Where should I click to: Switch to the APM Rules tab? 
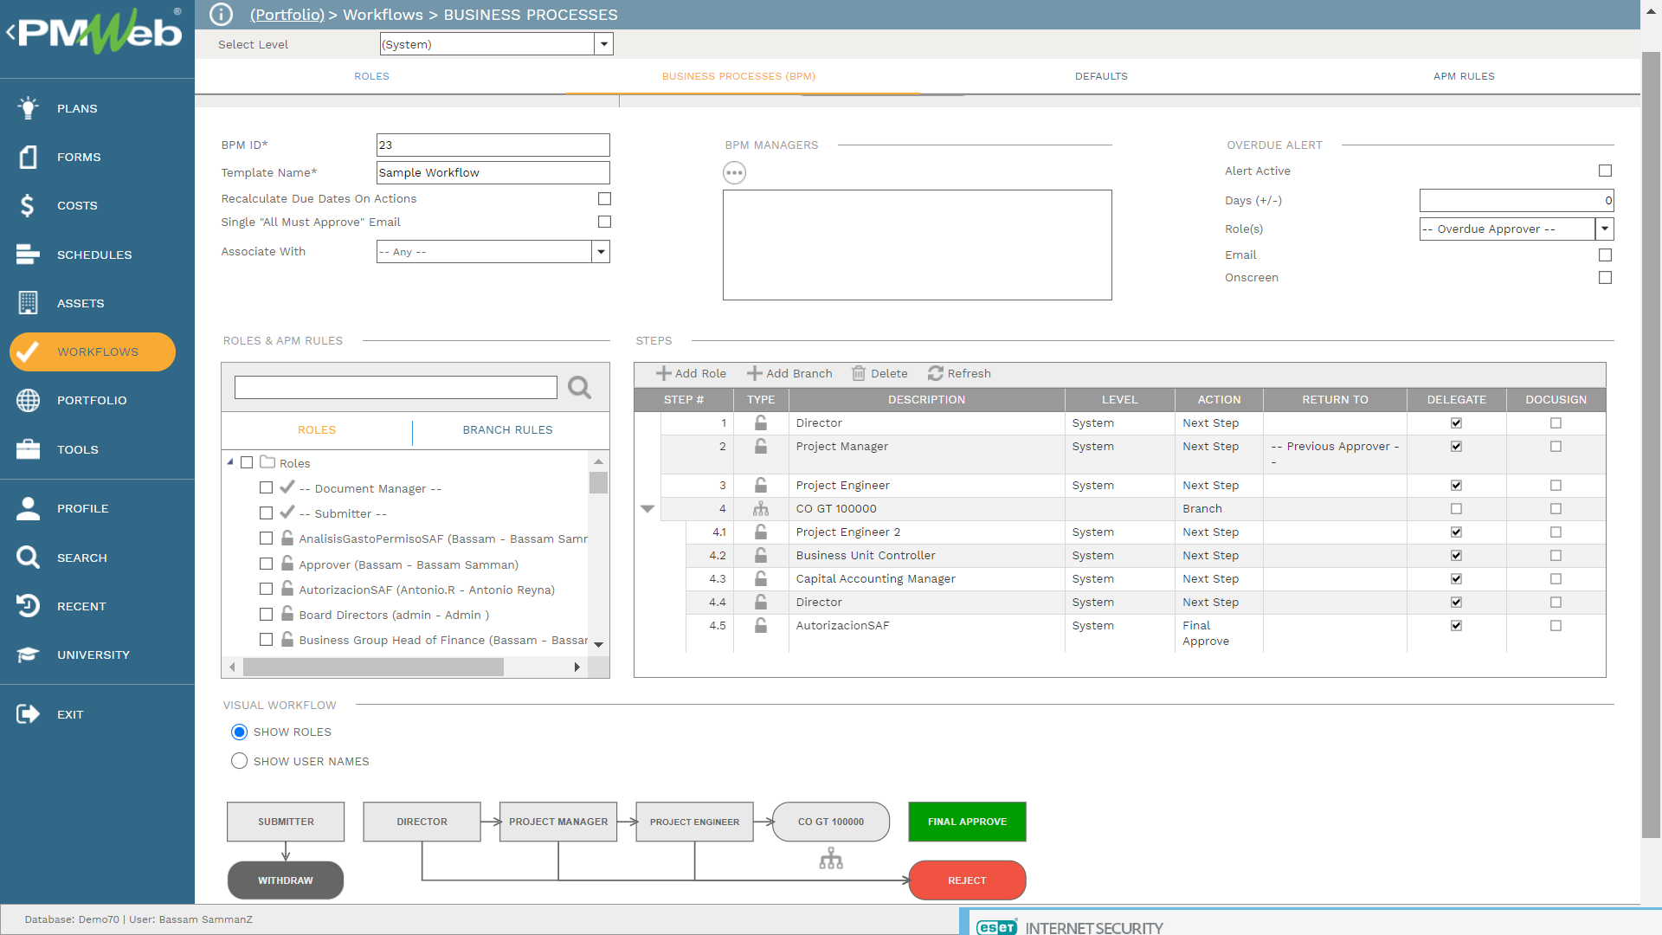pyautogui.click(x=1463, y=76)
